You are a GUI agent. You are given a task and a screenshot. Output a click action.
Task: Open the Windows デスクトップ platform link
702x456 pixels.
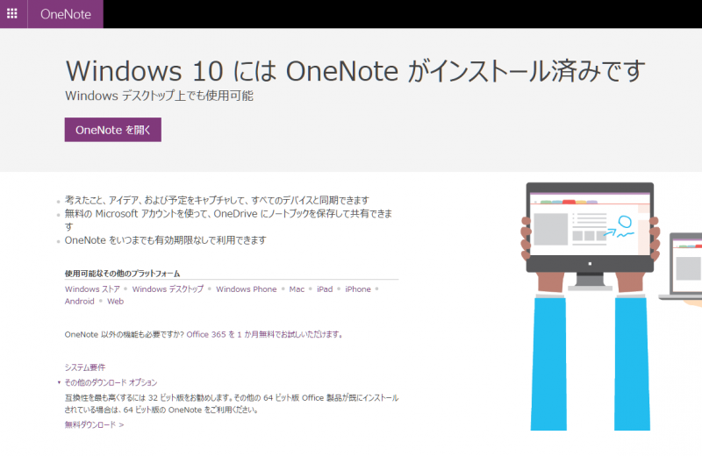point(168,289)
